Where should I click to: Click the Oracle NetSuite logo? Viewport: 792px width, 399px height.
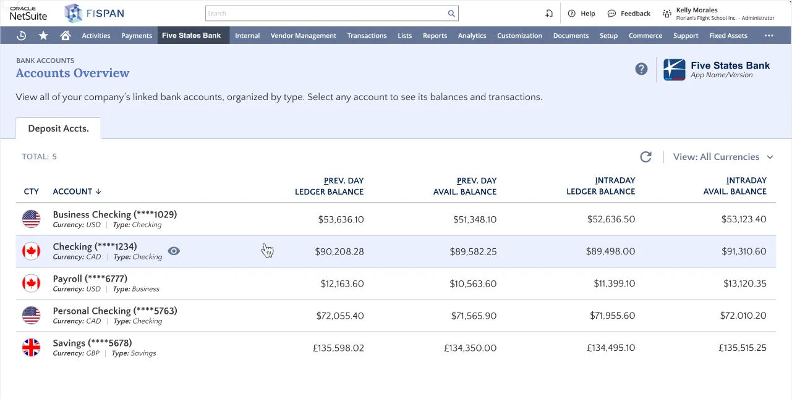[x=28, y=14]
